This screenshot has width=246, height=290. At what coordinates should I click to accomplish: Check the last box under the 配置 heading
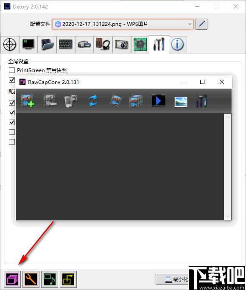tap(12, 142)
